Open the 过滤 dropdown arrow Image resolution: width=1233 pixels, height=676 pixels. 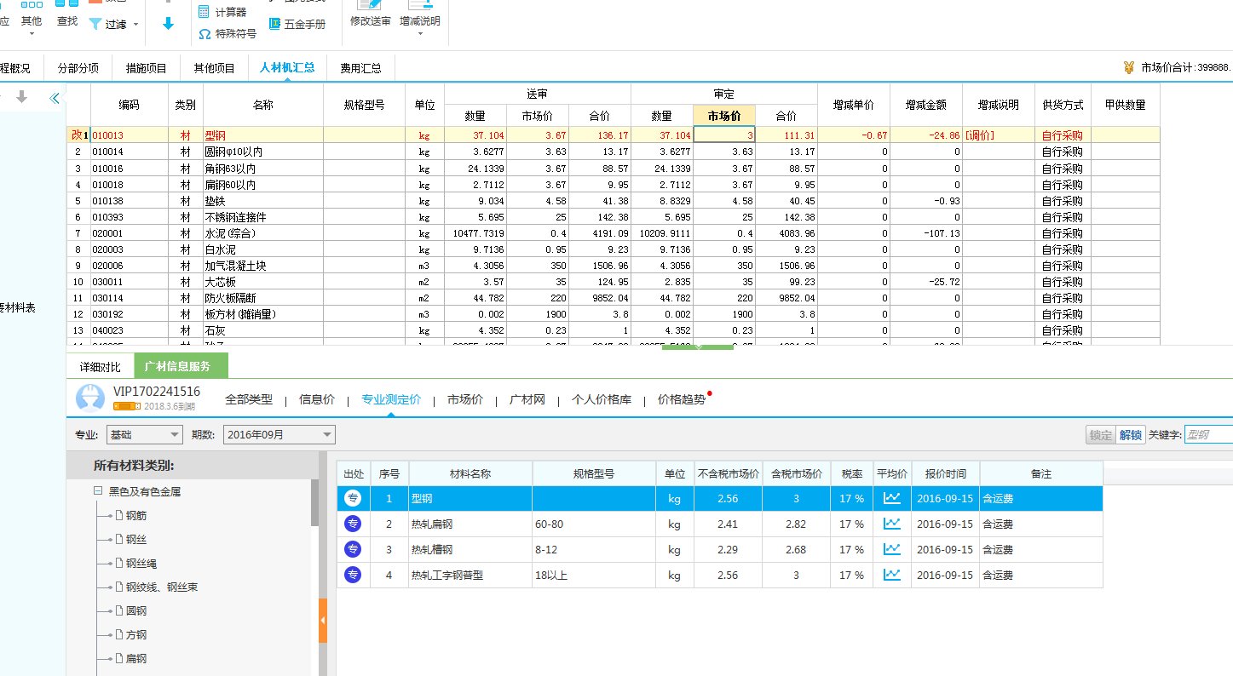tap(136, 25)
